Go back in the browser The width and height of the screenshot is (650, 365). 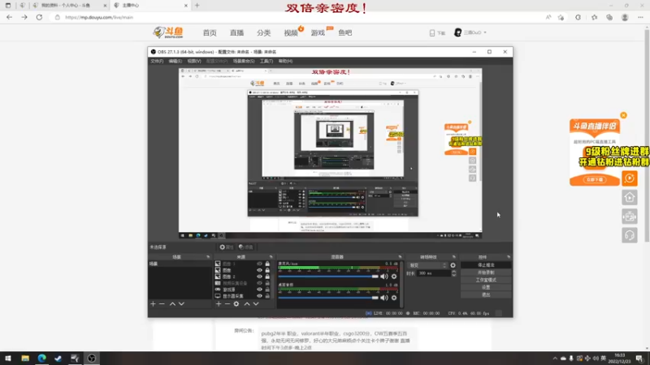tap(9, 17)
